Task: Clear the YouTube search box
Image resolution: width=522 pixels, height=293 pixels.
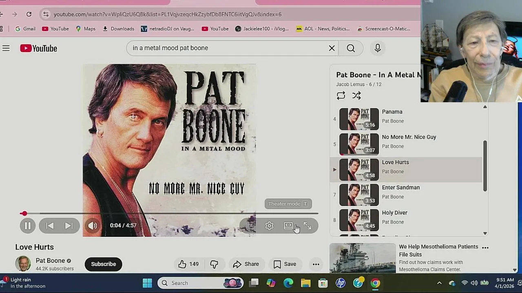Action: [x=332, y=48]
